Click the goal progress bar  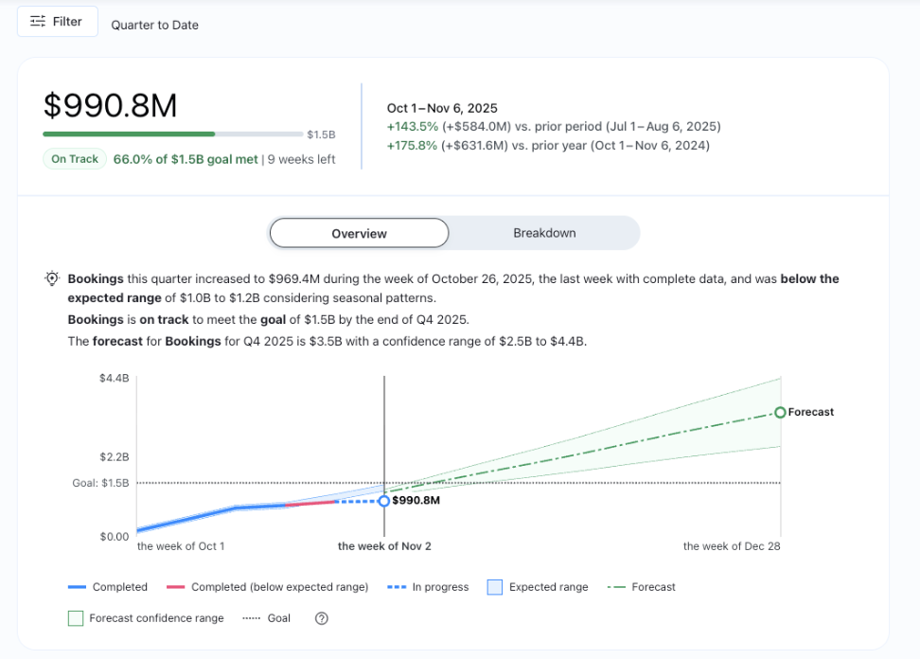172,134
